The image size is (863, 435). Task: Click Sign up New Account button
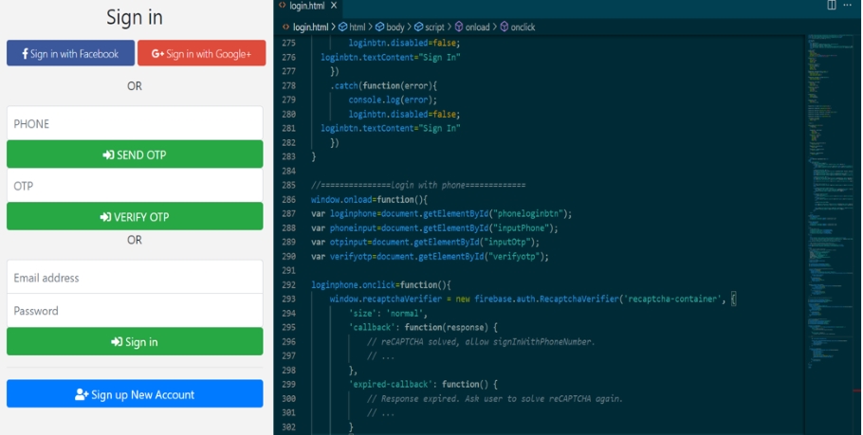coord(135,394)
